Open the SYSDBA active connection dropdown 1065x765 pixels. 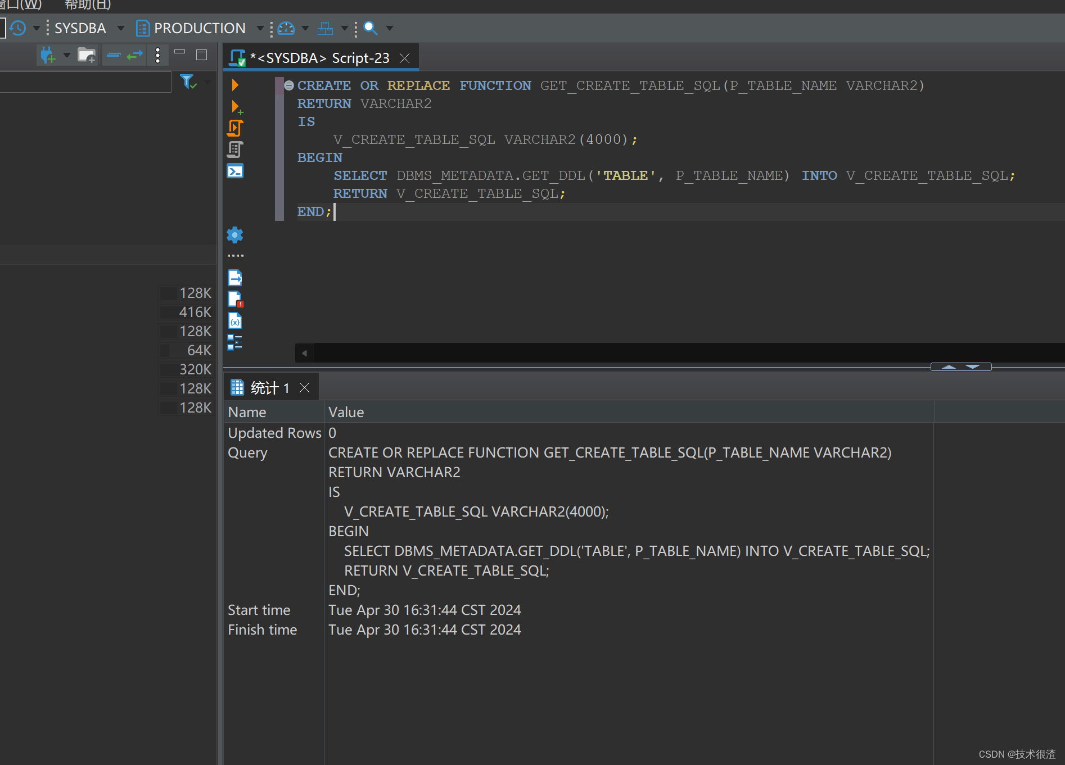click(x=120, y=28)
